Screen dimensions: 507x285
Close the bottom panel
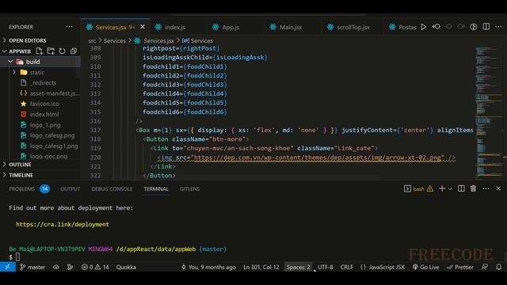(498, 188)
